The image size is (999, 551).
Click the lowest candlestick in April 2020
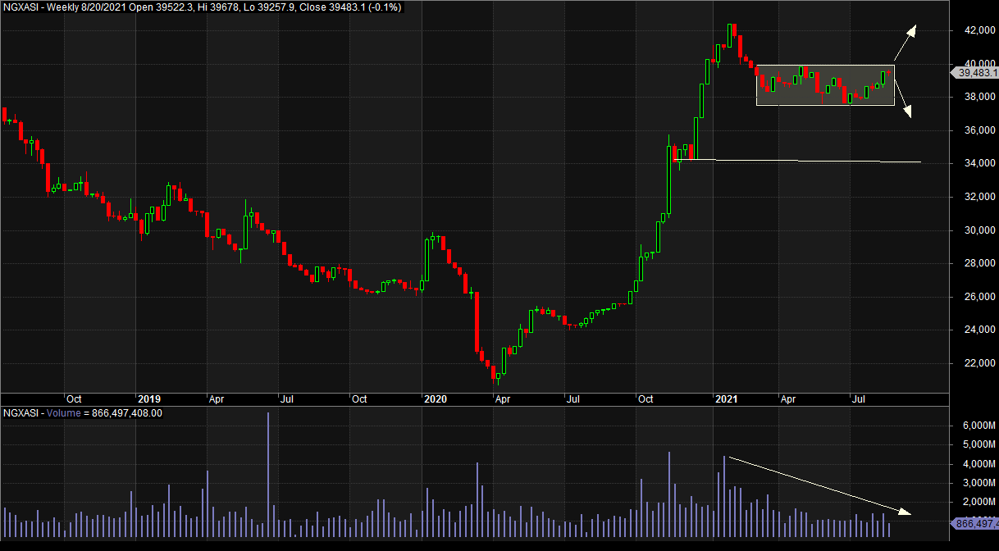pyautogui.click(x=497, y=376)
